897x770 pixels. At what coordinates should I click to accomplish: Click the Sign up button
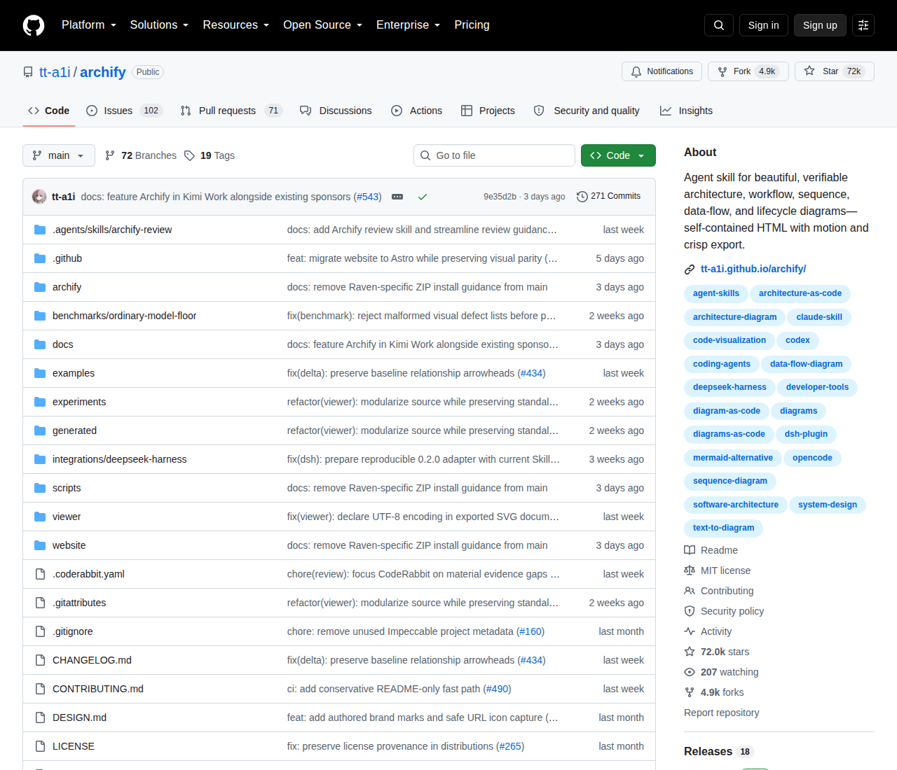coord(820,25)
